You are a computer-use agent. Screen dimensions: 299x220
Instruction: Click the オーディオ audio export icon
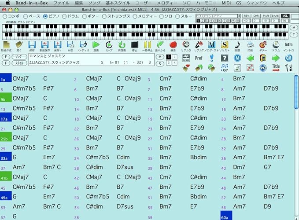coord(83,46)
